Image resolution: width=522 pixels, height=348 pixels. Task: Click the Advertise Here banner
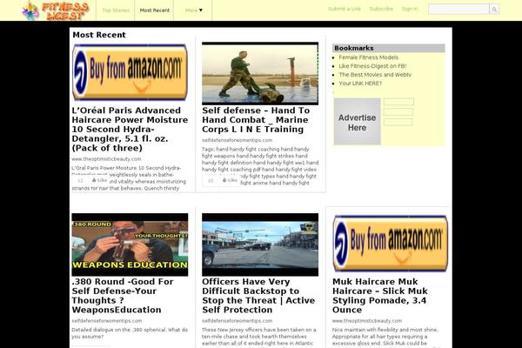pos(358,122)
